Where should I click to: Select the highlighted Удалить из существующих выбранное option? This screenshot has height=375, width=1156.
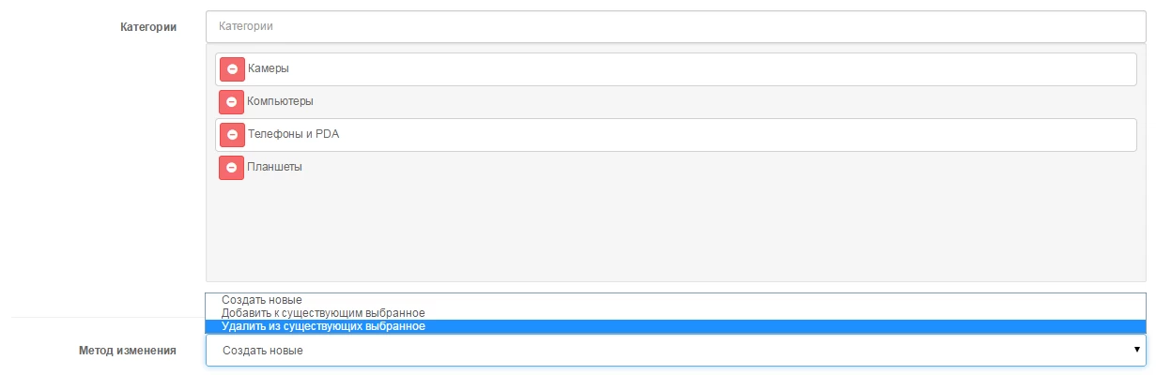323,326
